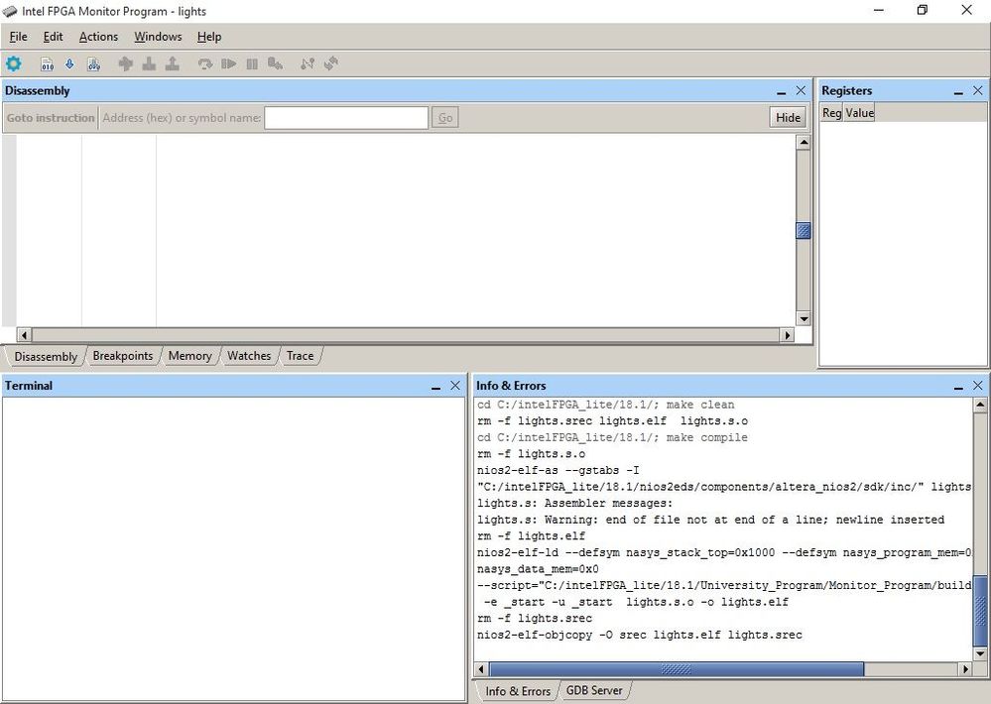Viewport: 991px width, 704px height.
Task: Click the Pause execution toolbar icon
Action: pos(252,63)
